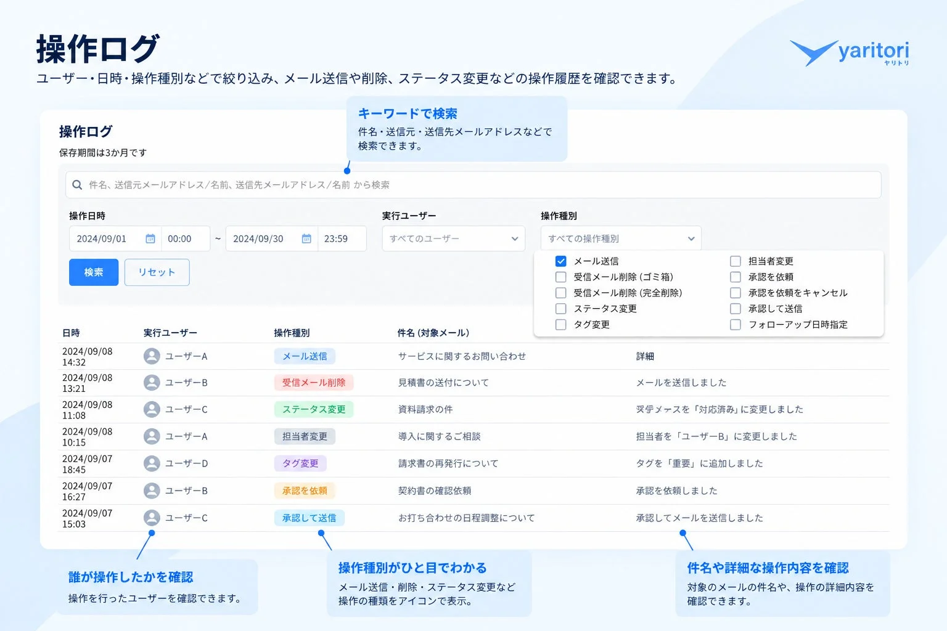The image size is (947, 631).
Task: Click user name ユーザーD
Action: tap(186, 463)
